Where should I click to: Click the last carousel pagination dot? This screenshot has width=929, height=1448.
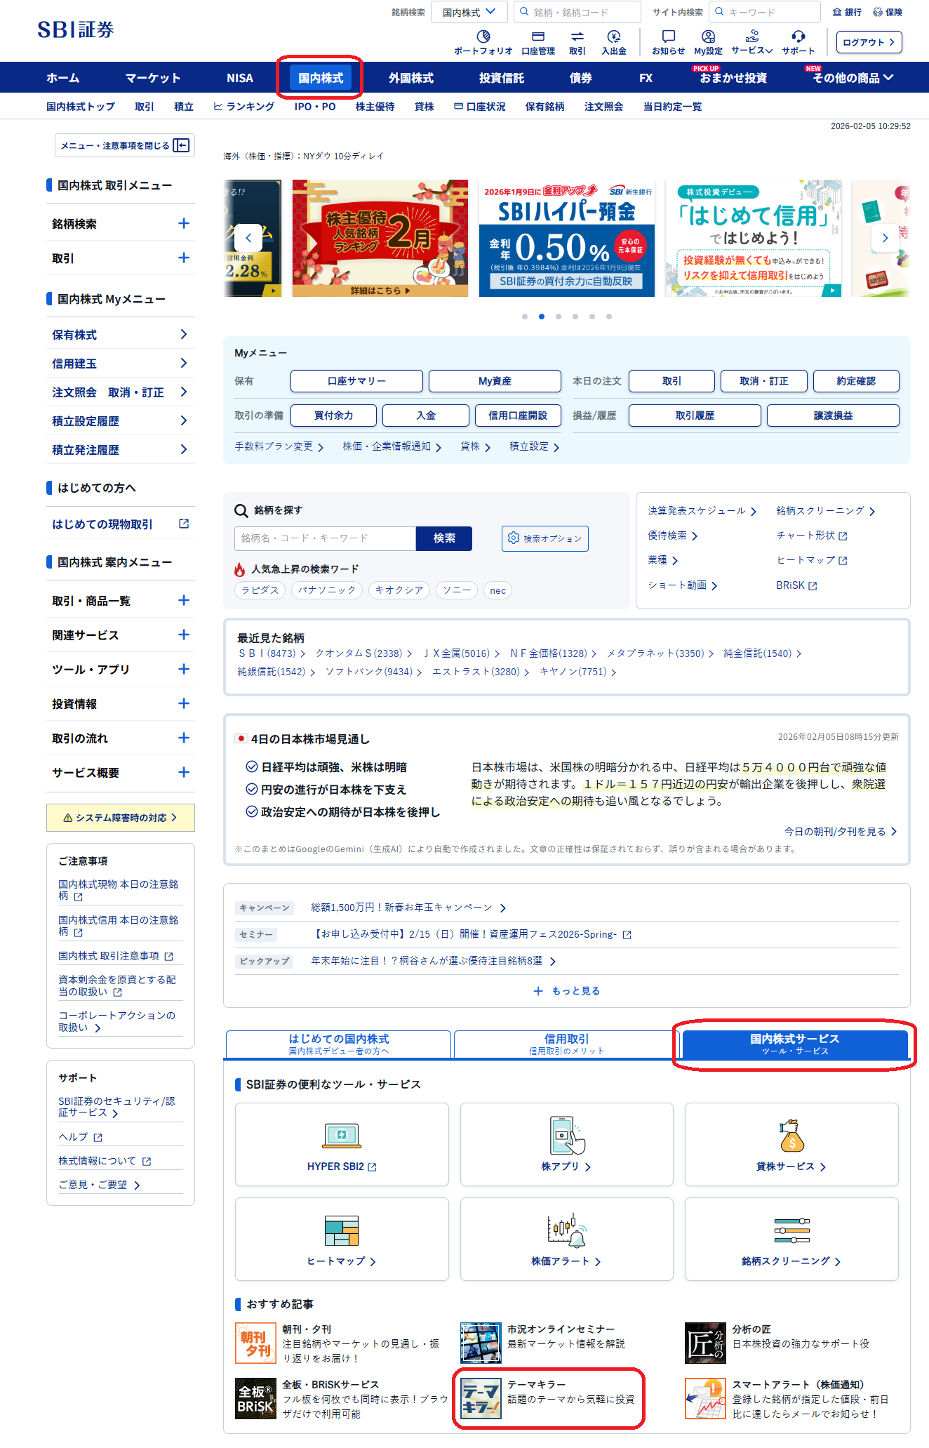(x=609, y=317)
